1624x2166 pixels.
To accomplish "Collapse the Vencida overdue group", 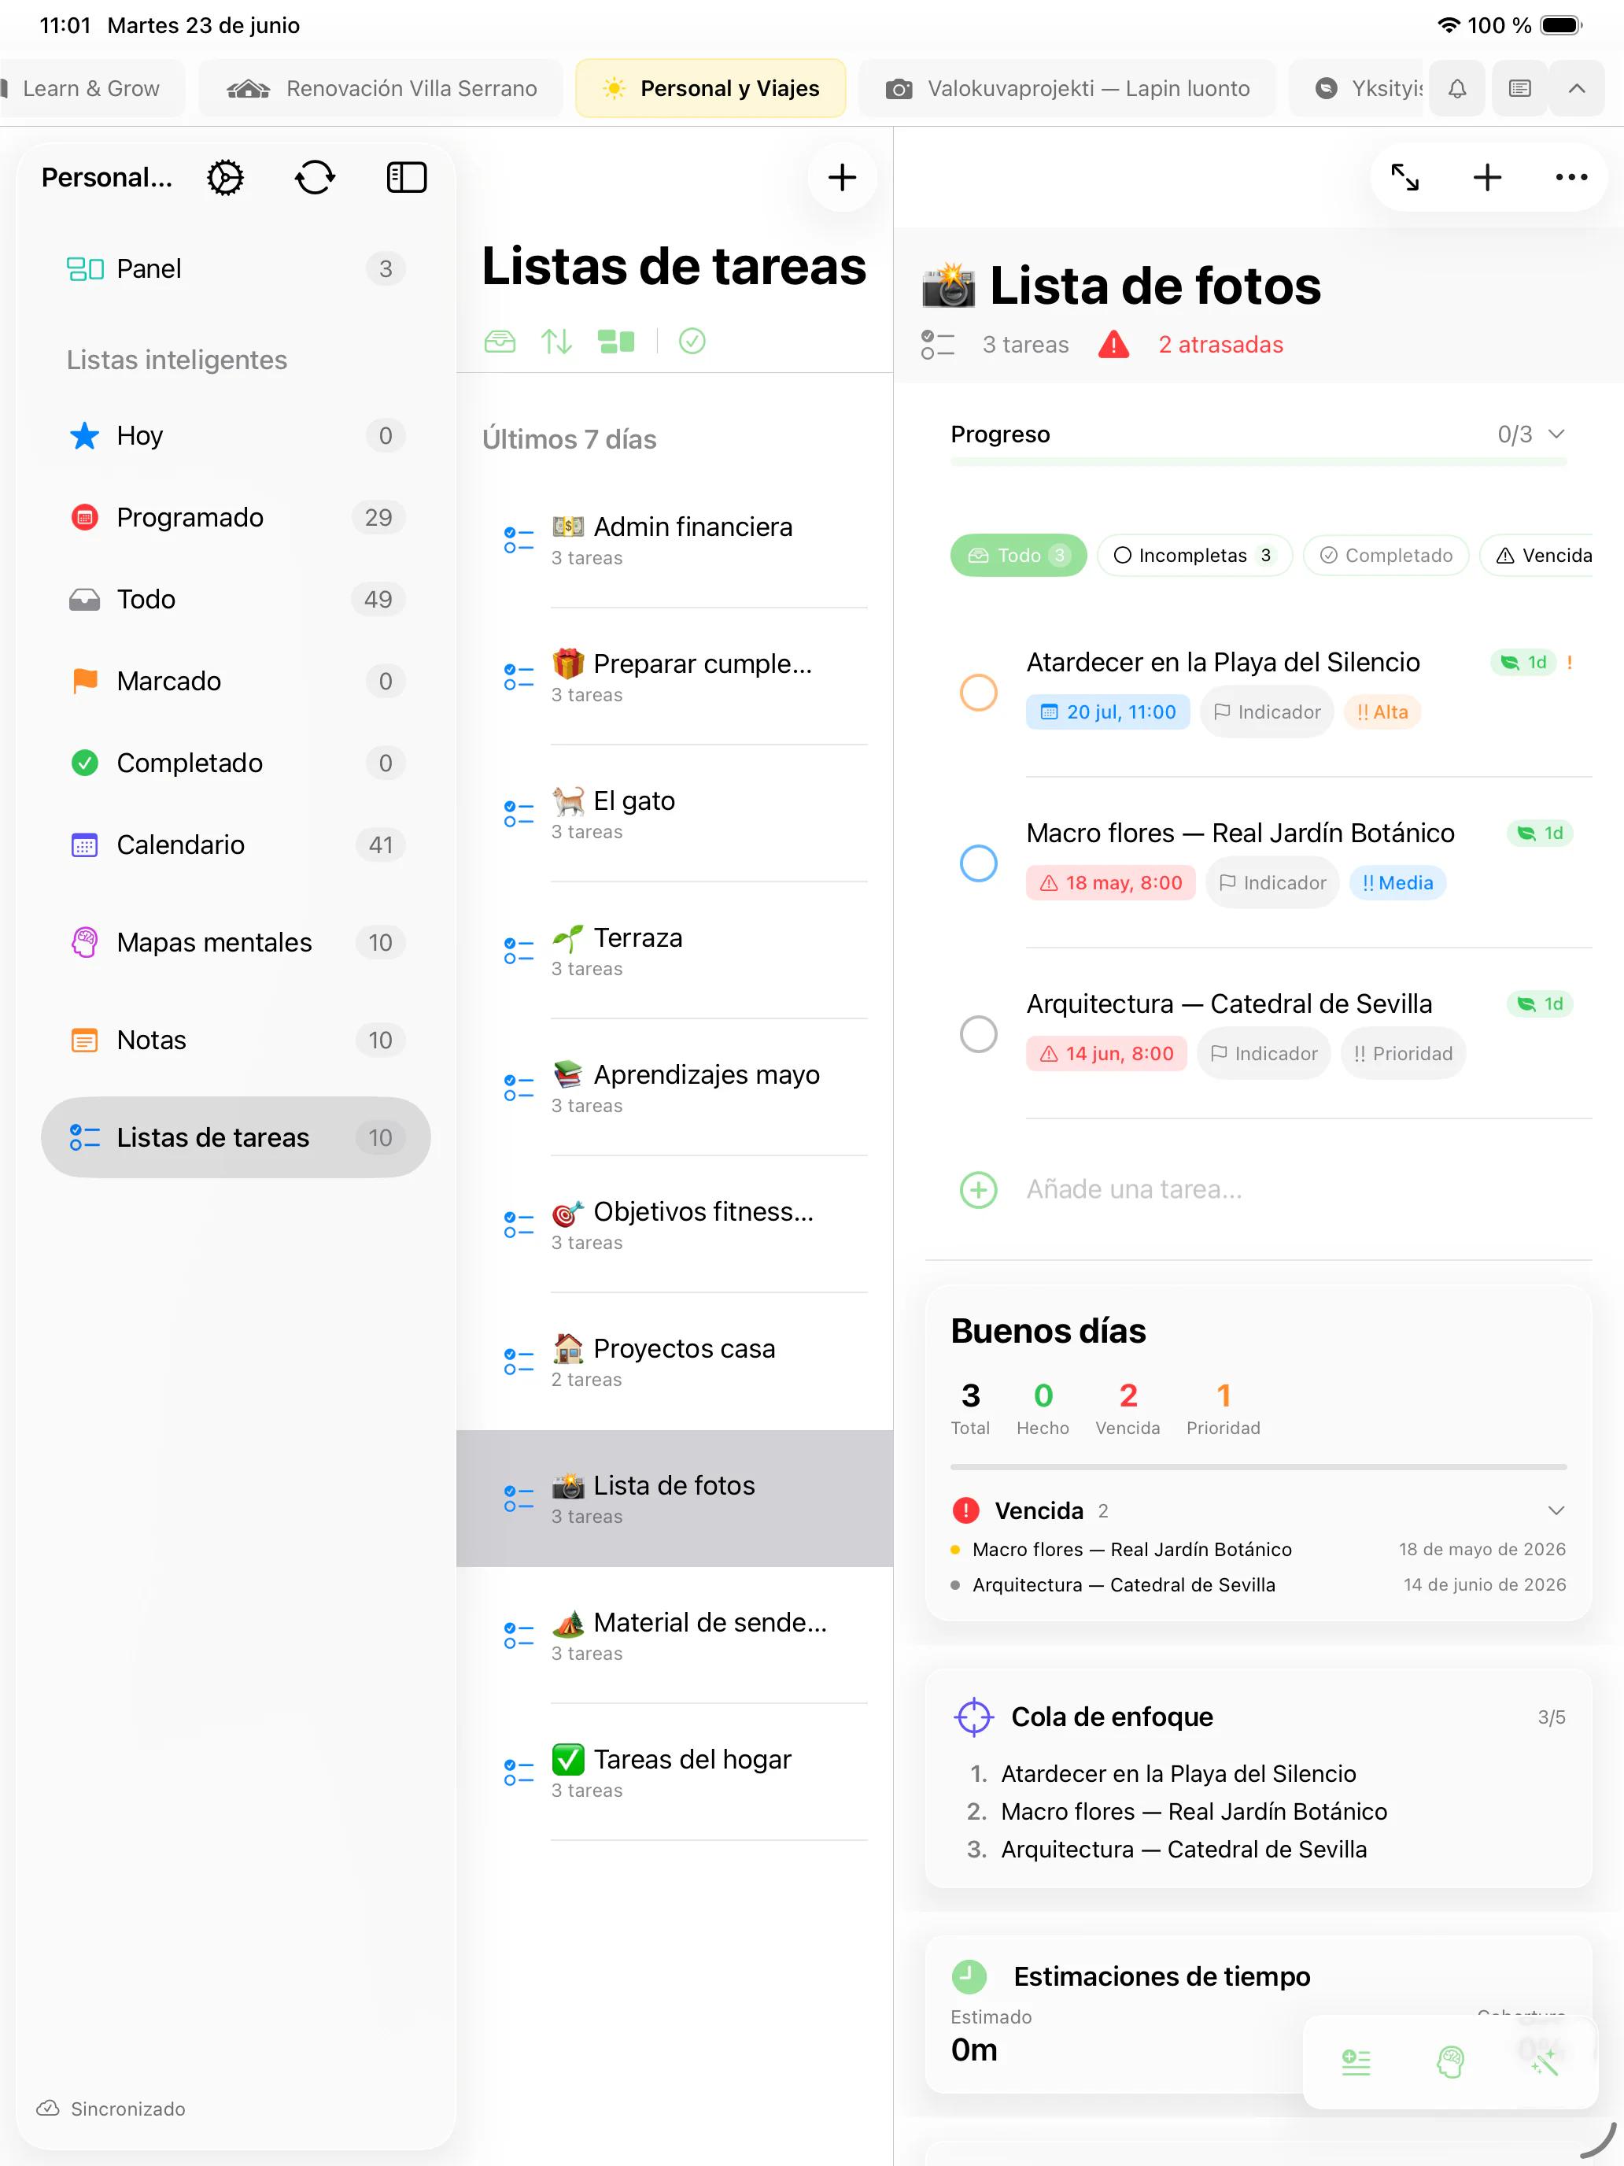I will pos(1556,1511).
